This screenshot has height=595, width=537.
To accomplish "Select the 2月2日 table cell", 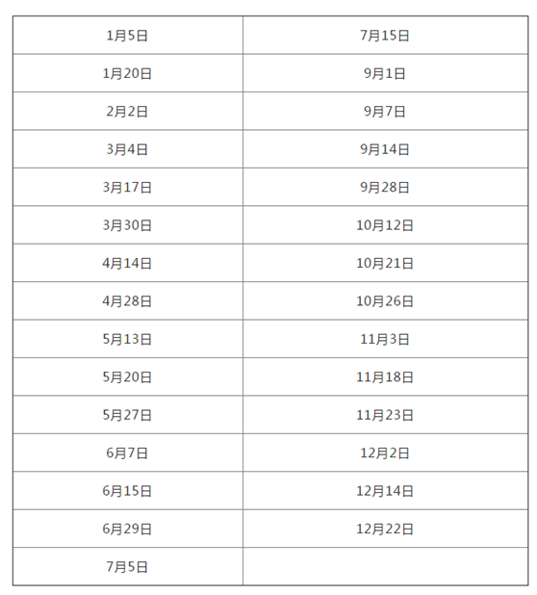I will coord(128,111).
